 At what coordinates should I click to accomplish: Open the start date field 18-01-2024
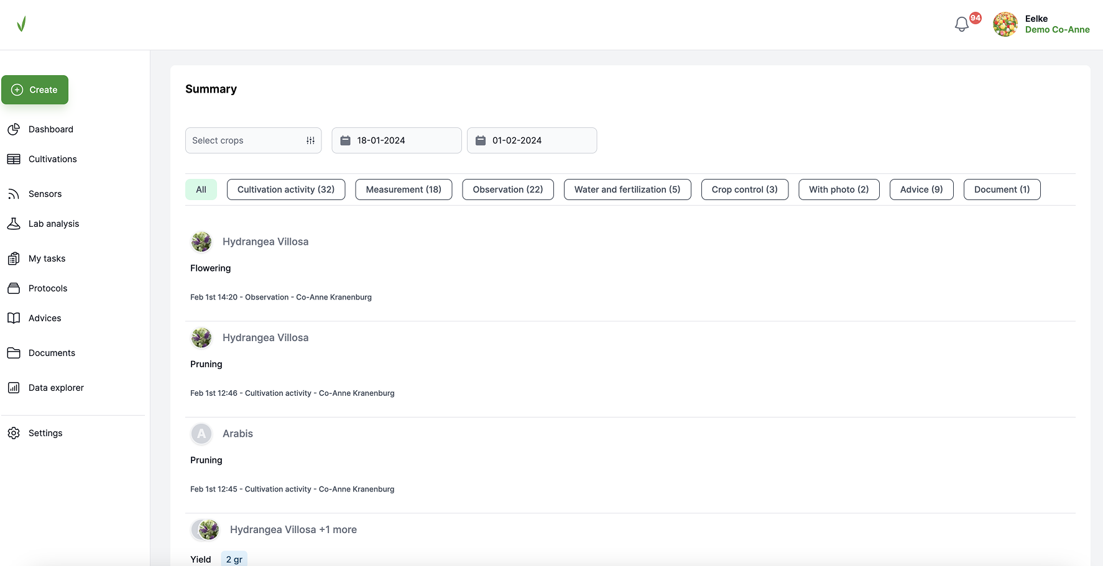pos(397,140)
